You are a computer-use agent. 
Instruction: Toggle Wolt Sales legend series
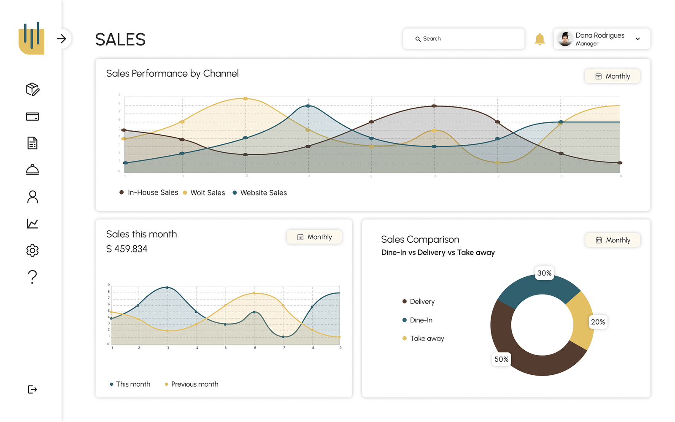204,193
